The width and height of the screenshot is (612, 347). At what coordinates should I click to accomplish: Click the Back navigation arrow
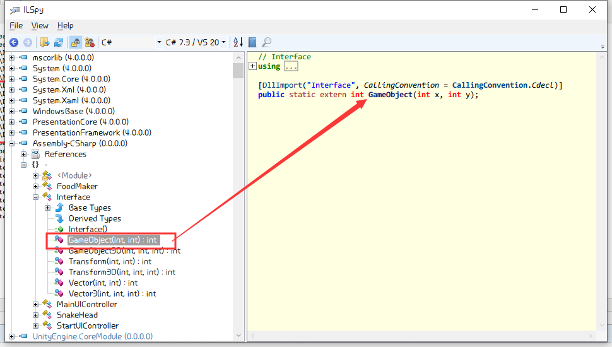pos(14,42)
